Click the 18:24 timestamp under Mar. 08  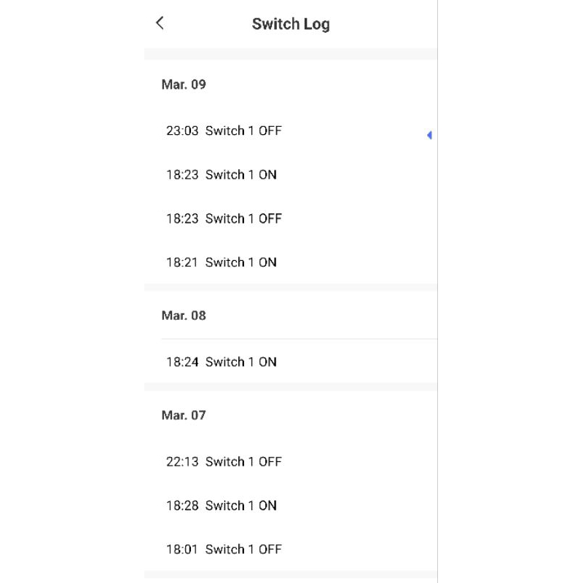click(182, 362)
